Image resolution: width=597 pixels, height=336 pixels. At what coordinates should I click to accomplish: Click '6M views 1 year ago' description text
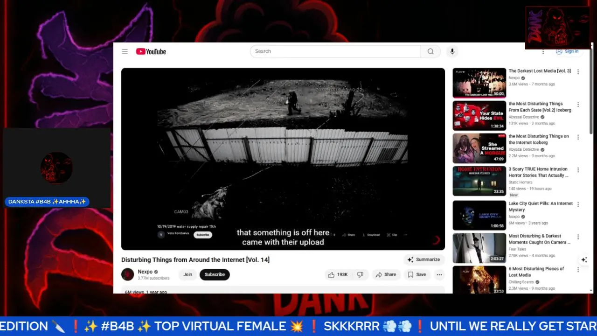coord(146,292)
